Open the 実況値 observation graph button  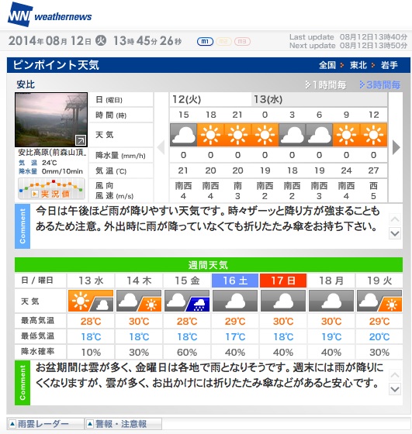click(51, 189)
